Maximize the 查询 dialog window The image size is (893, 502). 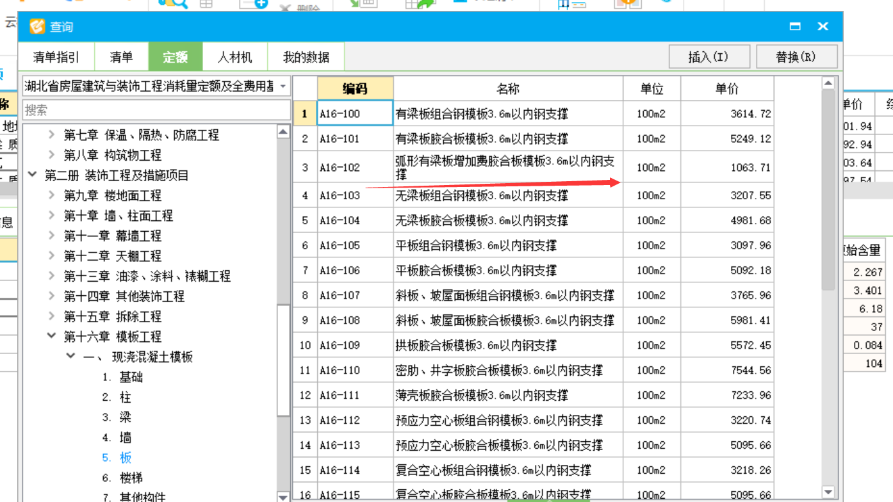pyautogui.click(x=795, y=26)
